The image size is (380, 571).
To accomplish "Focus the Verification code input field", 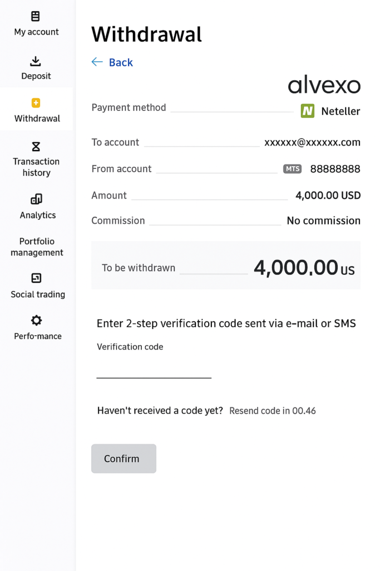I will point(154,369).
